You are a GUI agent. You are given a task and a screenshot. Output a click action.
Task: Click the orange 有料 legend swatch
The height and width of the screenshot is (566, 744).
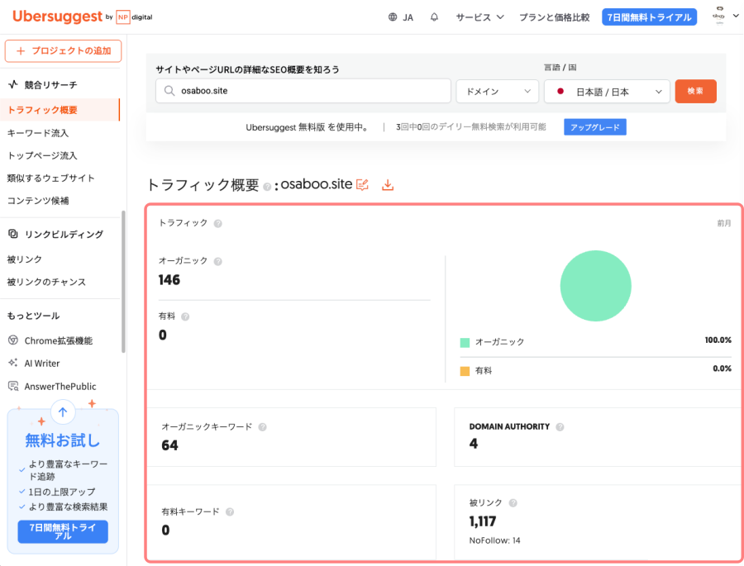click(465, 371)
